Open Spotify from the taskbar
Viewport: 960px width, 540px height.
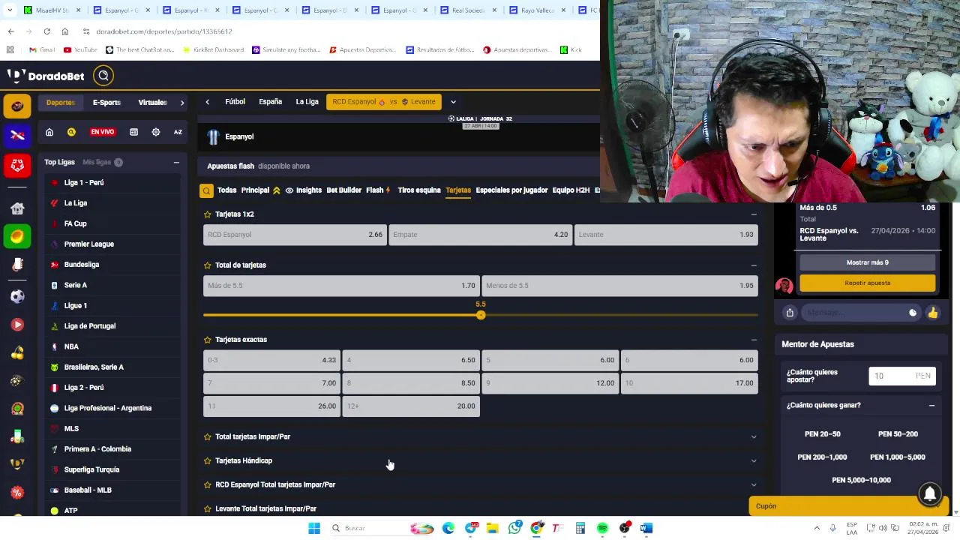[602, 528]
